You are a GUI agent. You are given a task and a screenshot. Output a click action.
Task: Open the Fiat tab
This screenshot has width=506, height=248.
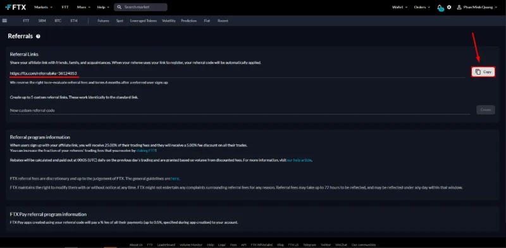tap(207, 21)
